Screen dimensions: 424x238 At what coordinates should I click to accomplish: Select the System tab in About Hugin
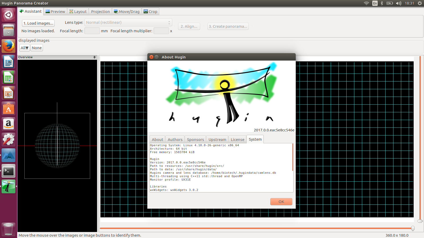pos(255,139)
